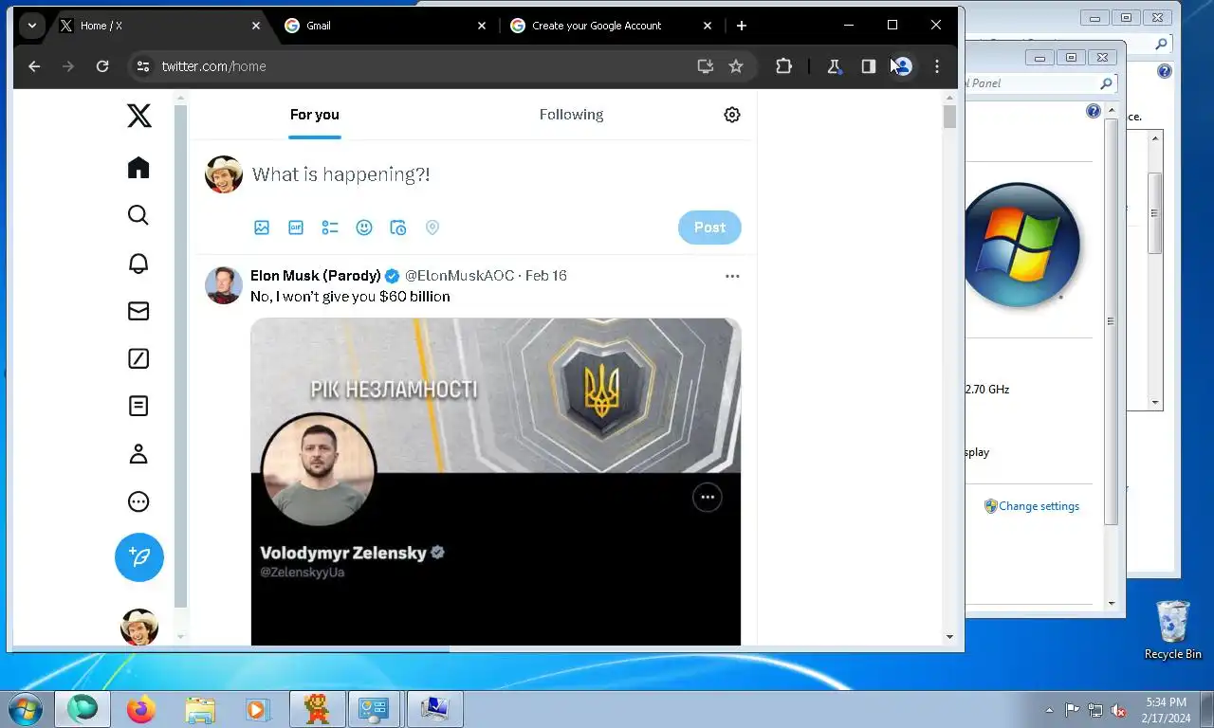Add a GIF to the post
1214x728 pixels.
coord(296,227)
